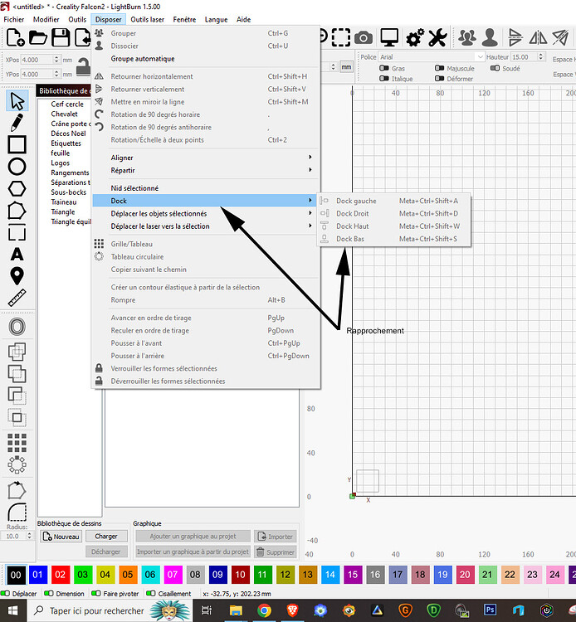Pick red color swatch 02
Viewport: 576px width, 622px height.
click(x=61, y=575)
